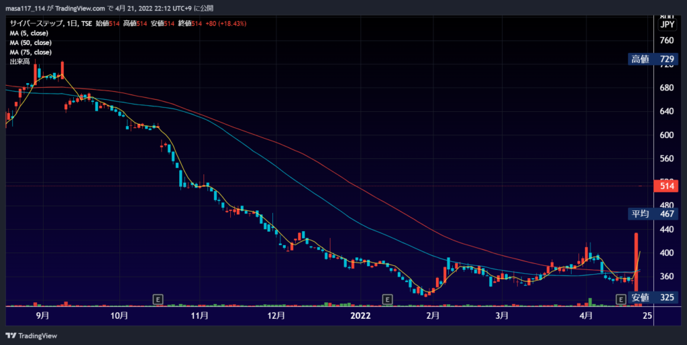Viewport: 687px width, 345px height.
Task: Click the サイバーステップ symbol name
Action: pos(35,23)
